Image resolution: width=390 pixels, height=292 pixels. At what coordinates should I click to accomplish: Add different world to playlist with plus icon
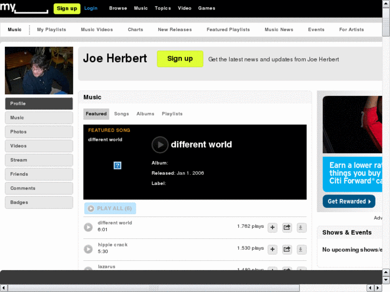273,228
